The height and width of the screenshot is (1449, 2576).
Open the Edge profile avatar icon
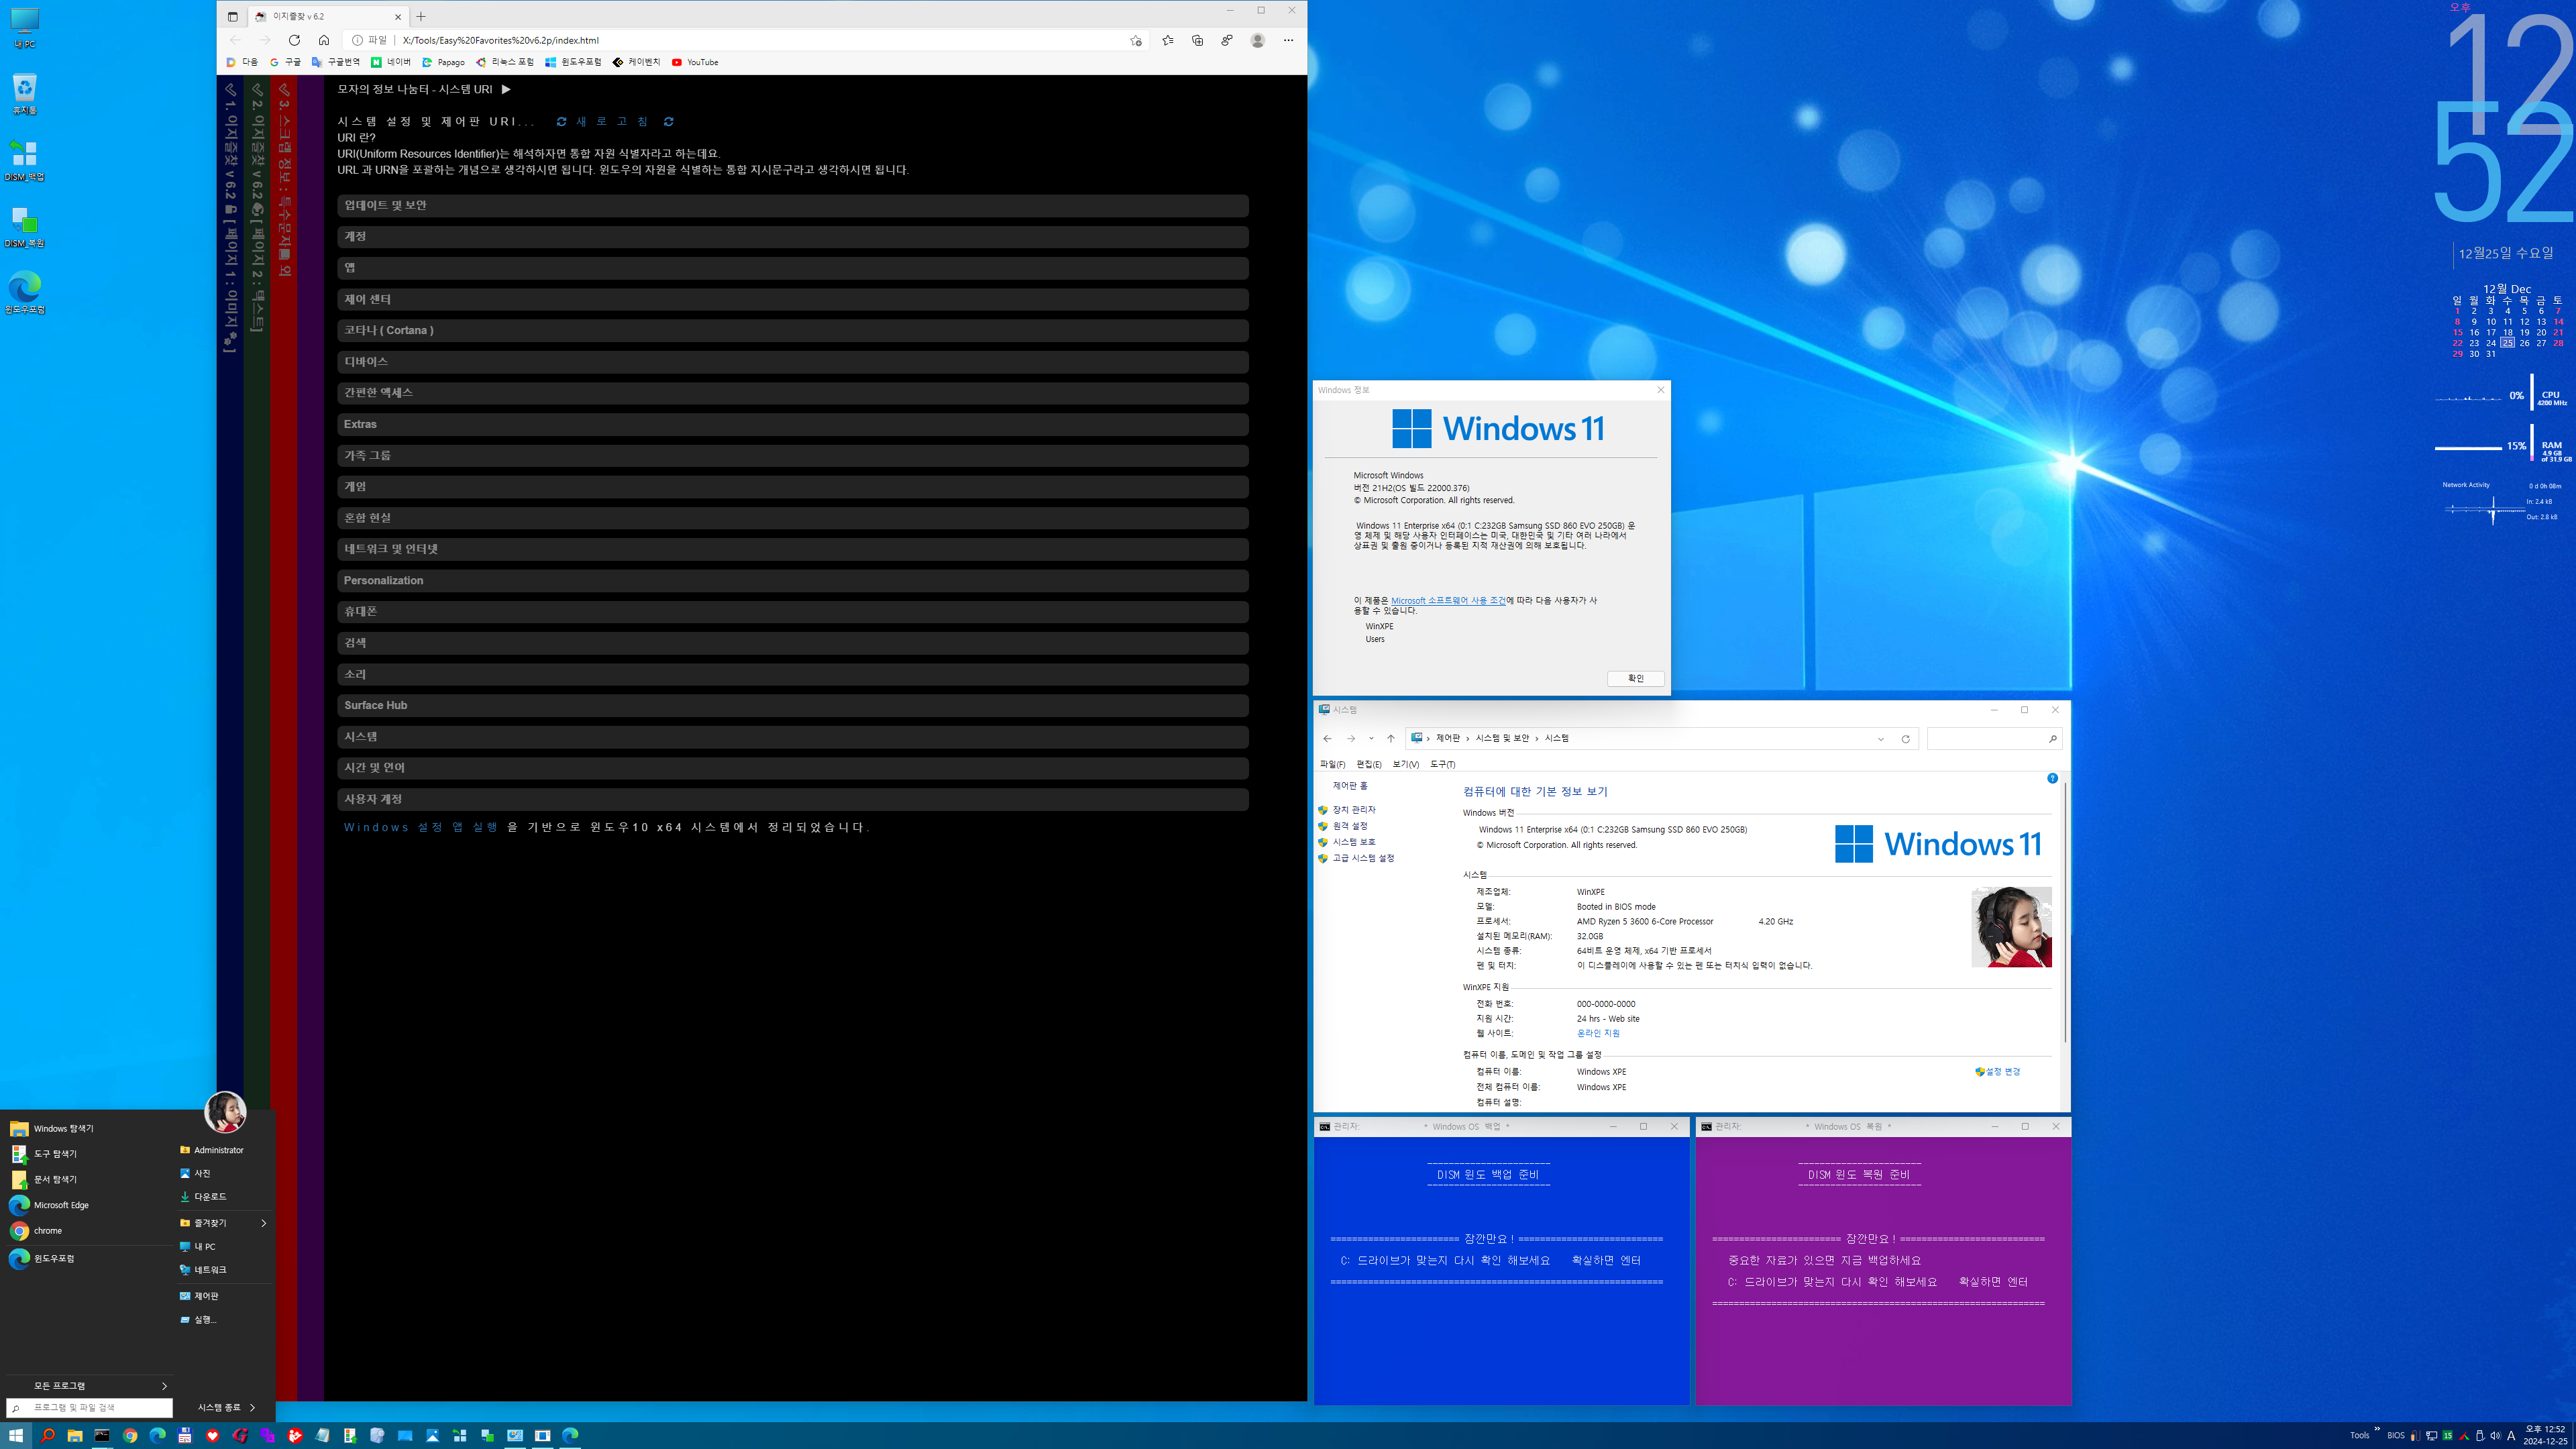[x=1257, y=40]
